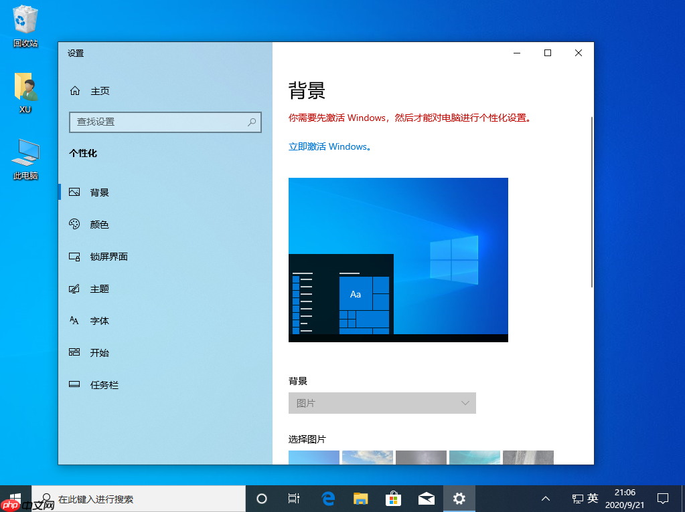Viewport: 685px width, 512px height.
Task: Open the search magnifier in settings sidebar
Action: [x=252, y=122]
